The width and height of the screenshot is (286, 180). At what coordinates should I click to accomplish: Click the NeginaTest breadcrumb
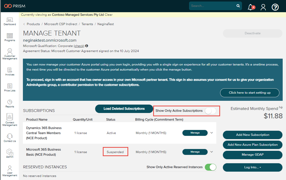(106, 24)
